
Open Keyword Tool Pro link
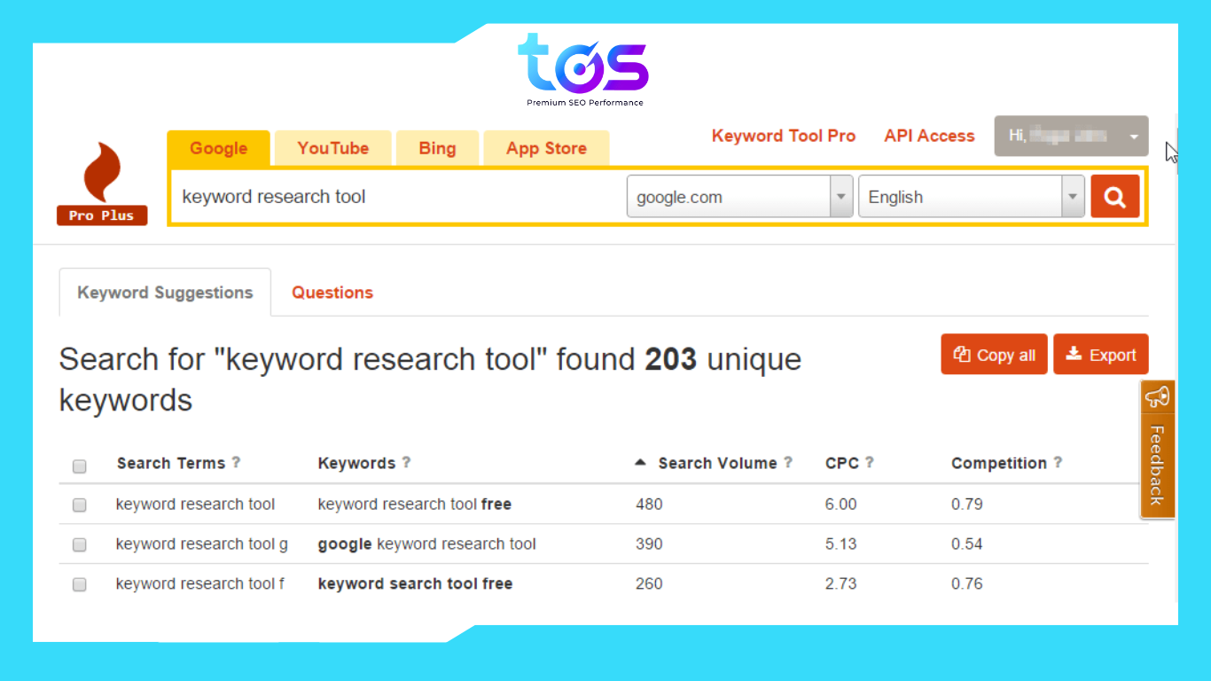[784, 135]
